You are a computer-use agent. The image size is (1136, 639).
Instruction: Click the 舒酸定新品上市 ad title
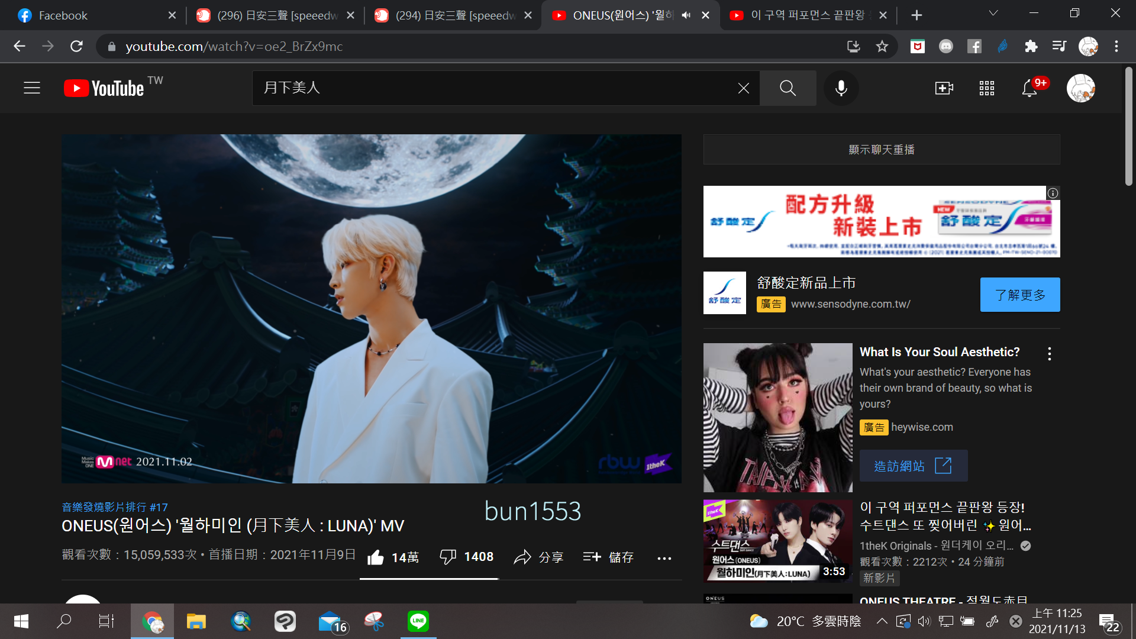(806, 283)
